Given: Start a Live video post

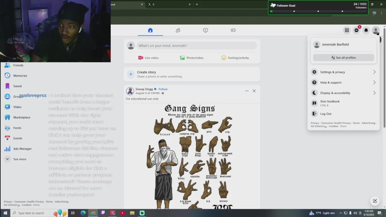Looking at the screenshot, I should (148, 58).
